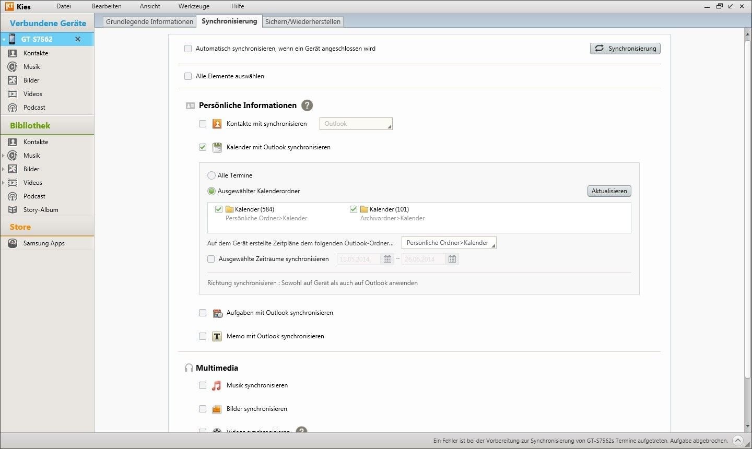The image size is (752, 449).
Task: Click the Memo sync T icon
Action: tap(217, 337)
